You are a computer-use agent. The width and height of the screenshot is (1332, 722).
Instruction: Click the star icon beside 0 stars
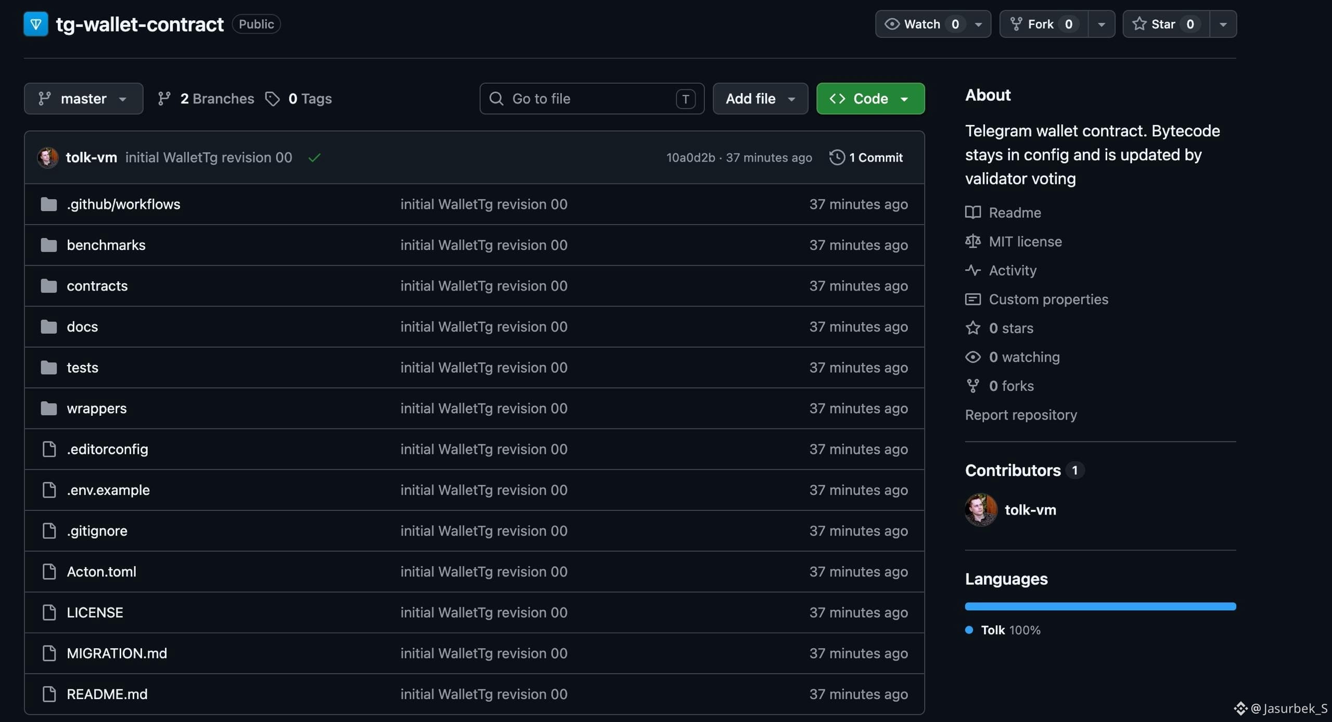[x=973, y=328]
